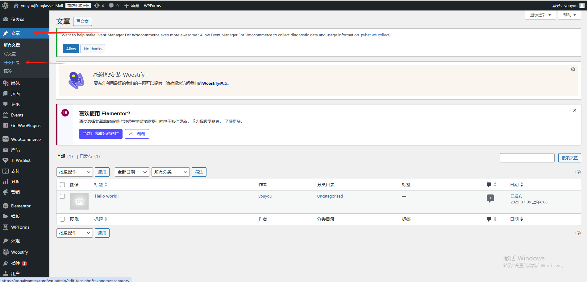The image size is (587, 282).
Task: Open the Events calendar sidebar icon
Action: pyautogui.click(x=6, y=115)
